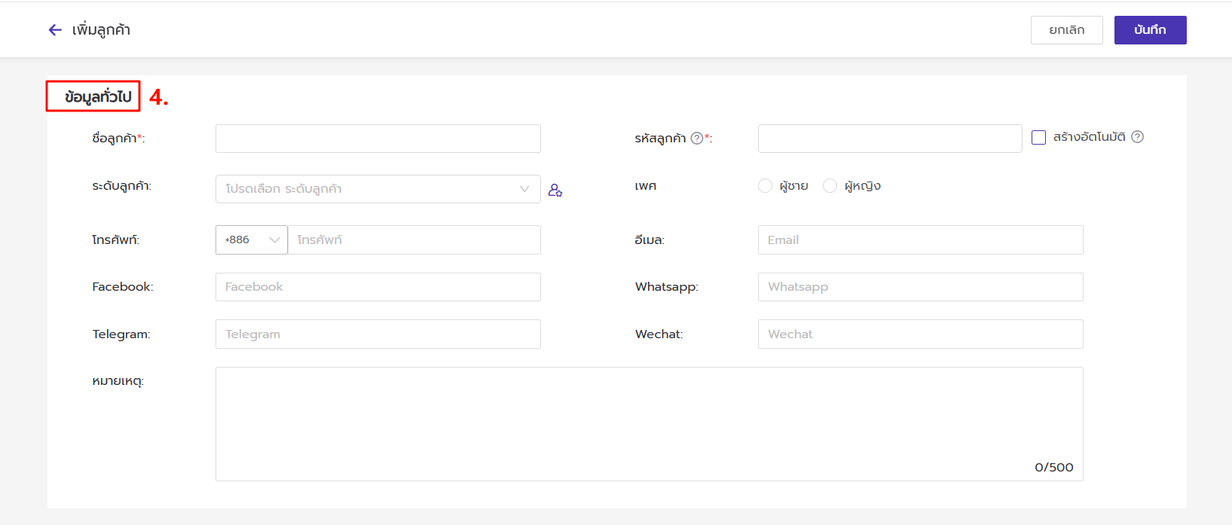The image size is (1232, 525).
Task: Select the ผู้ชาย gender radio button
Action: pos(765,186)
